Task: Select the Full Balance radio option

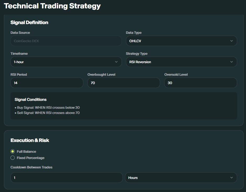Action: (13, 151)
